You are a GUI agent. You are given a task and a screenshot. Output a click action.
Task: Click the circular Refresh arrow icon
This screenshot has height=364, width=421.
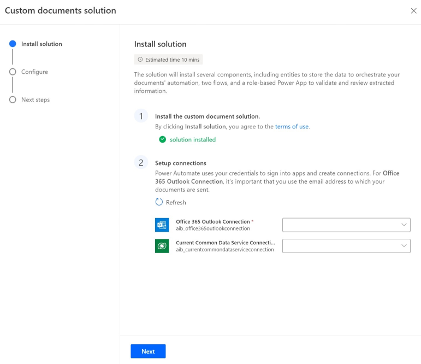(x=159, y=202)
